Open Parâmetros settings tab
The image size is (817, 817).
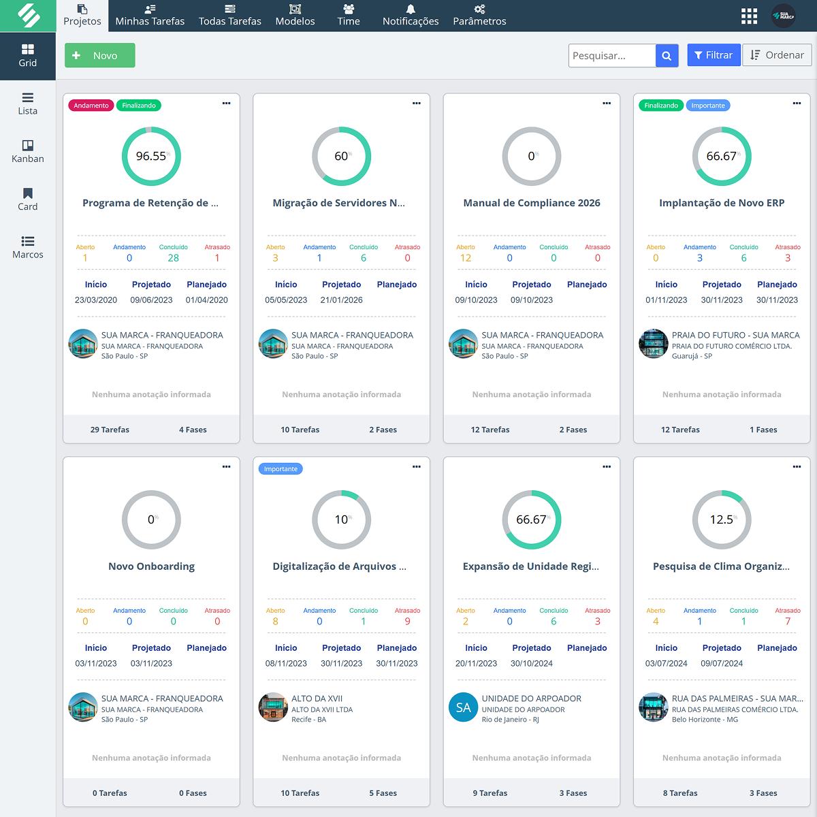click(x=479, y=15)
